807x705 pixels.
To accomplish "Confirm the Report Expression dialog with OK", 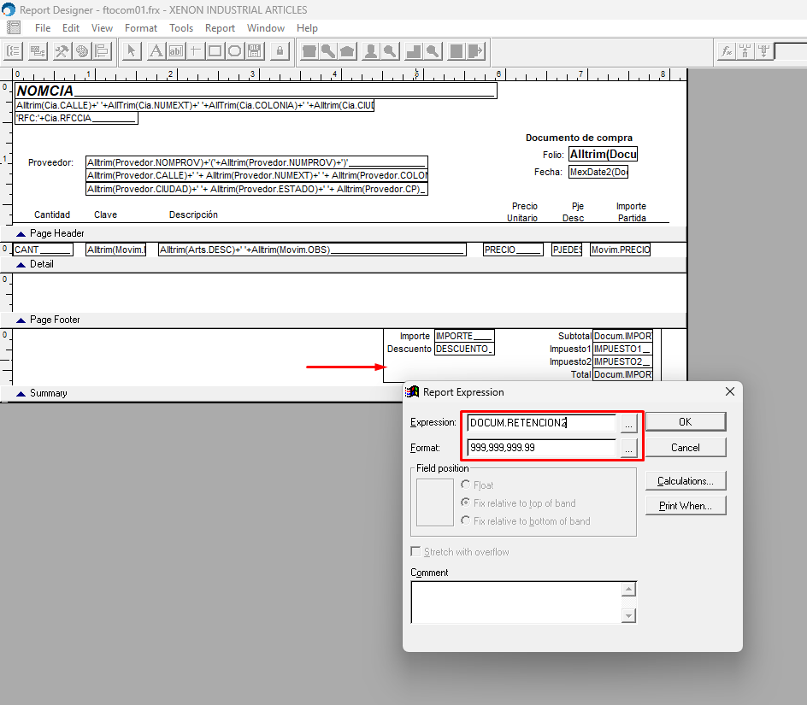I will pyautogui.click(x=686, y=422).
